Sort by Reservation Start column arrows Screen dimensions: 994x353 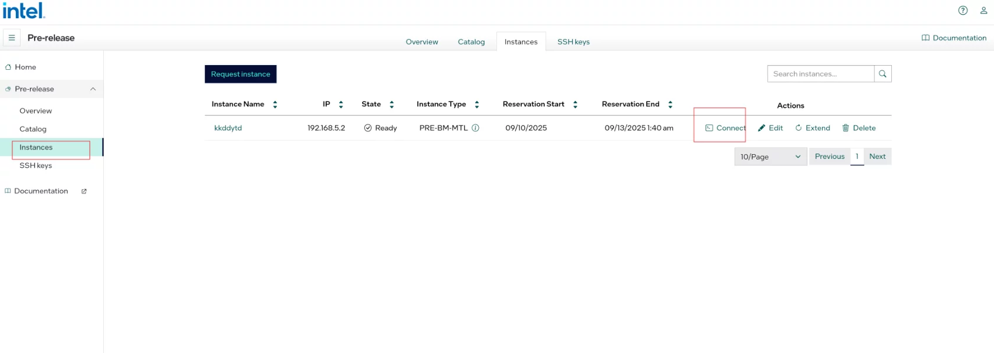pyautogui.click(x=576, y=104)
